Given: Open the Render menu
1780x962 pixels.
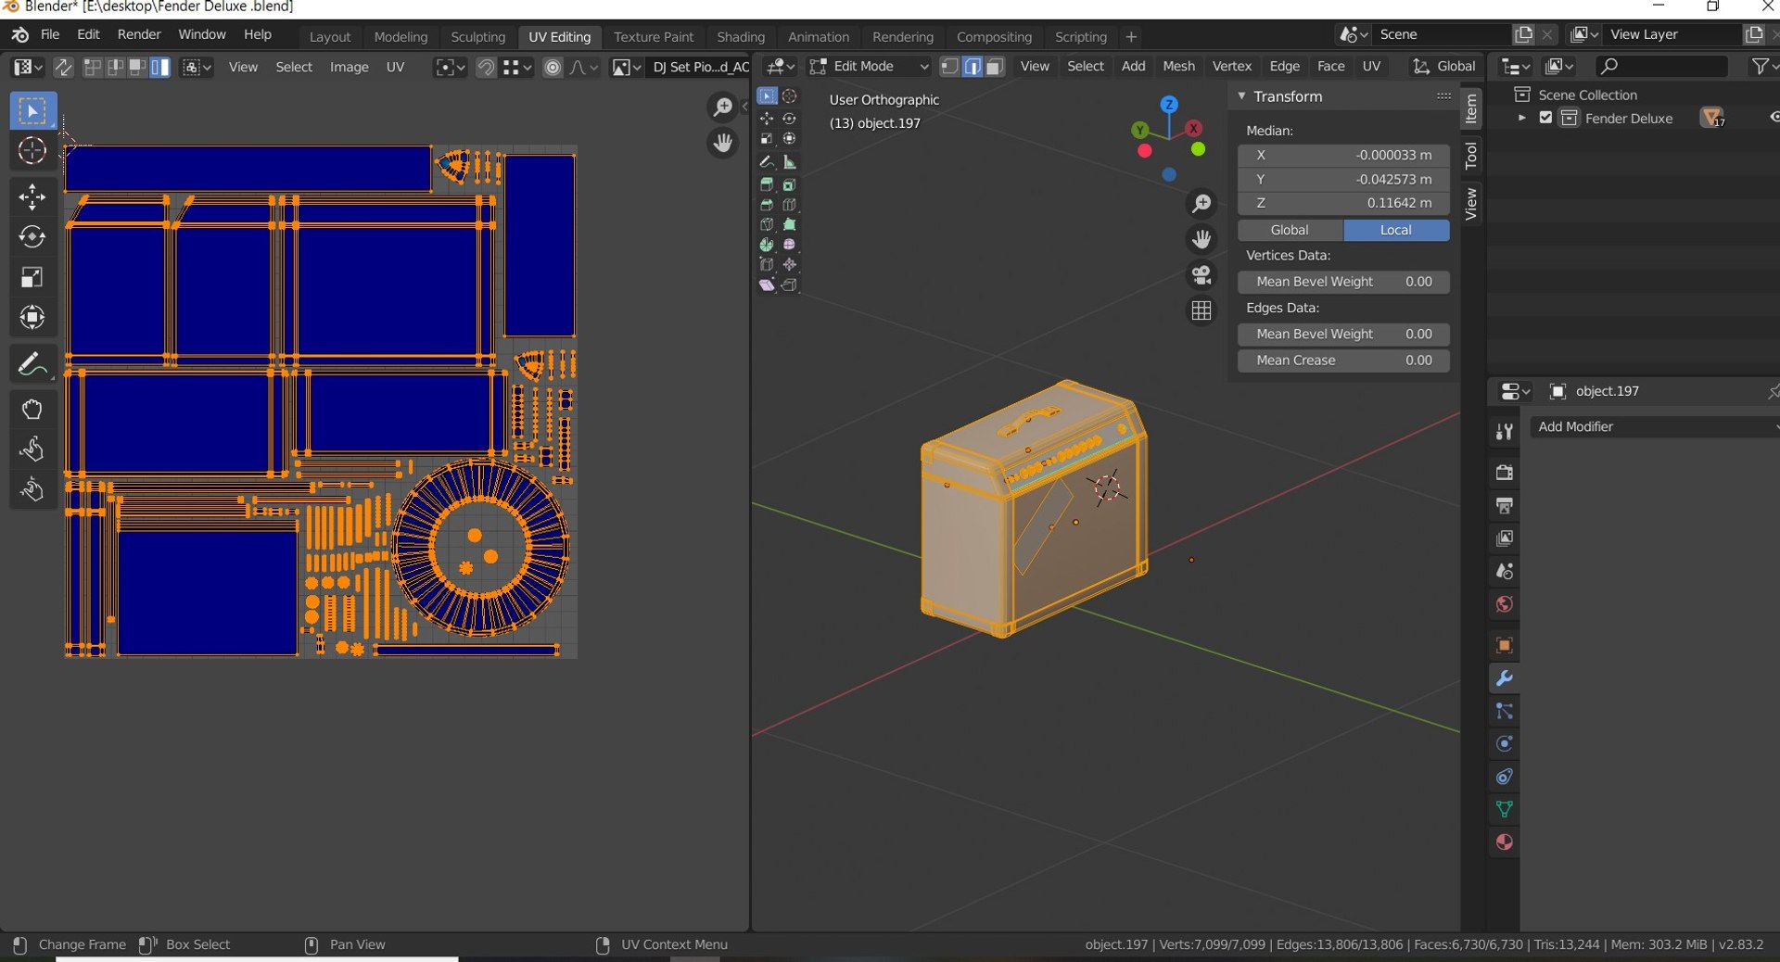Looking at the screenshot, I should click(139, 34).
